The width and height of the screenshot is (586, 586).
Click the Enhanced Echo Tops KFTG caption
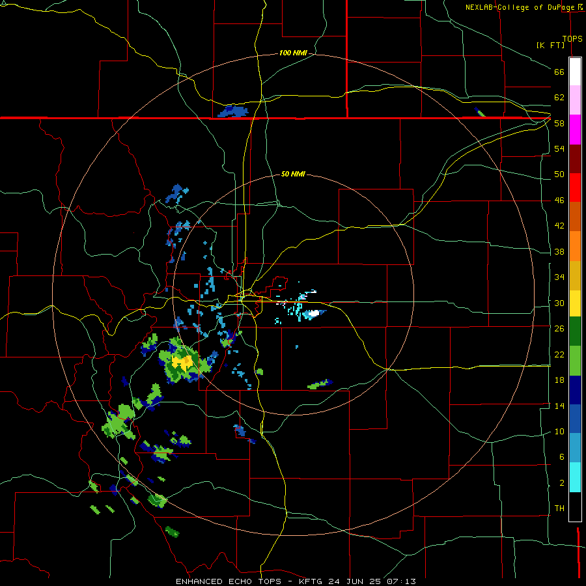296,581
